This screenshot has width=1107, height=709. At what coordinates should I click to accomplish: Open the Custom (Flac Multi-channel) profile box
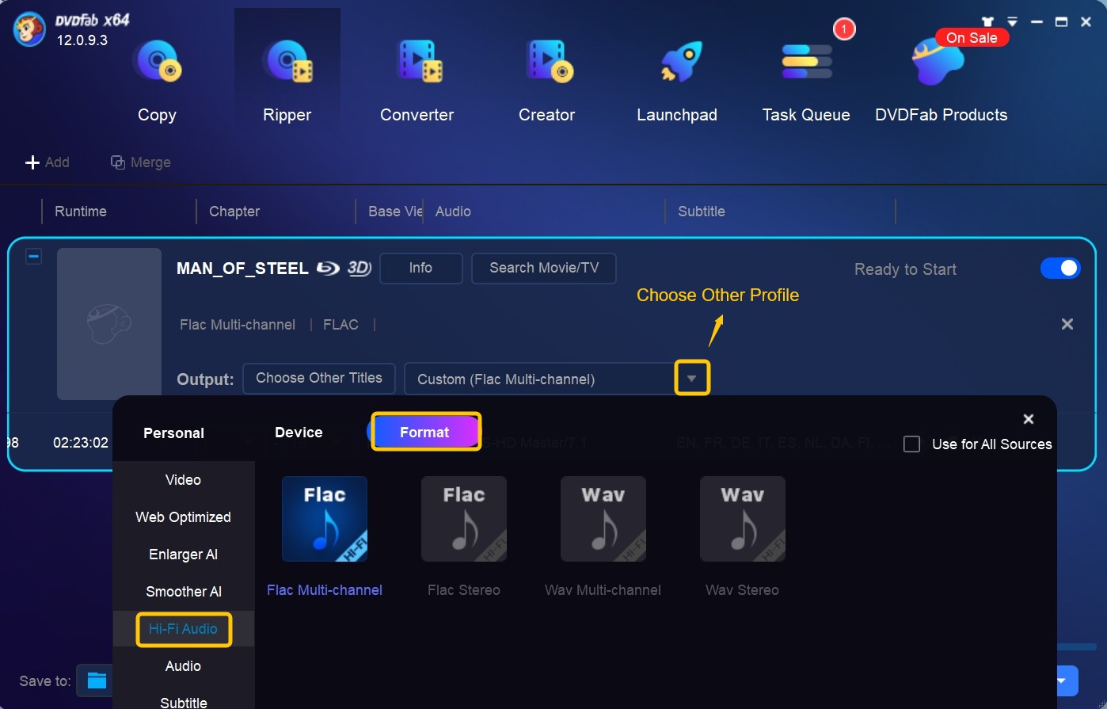(x=538, y=379)
